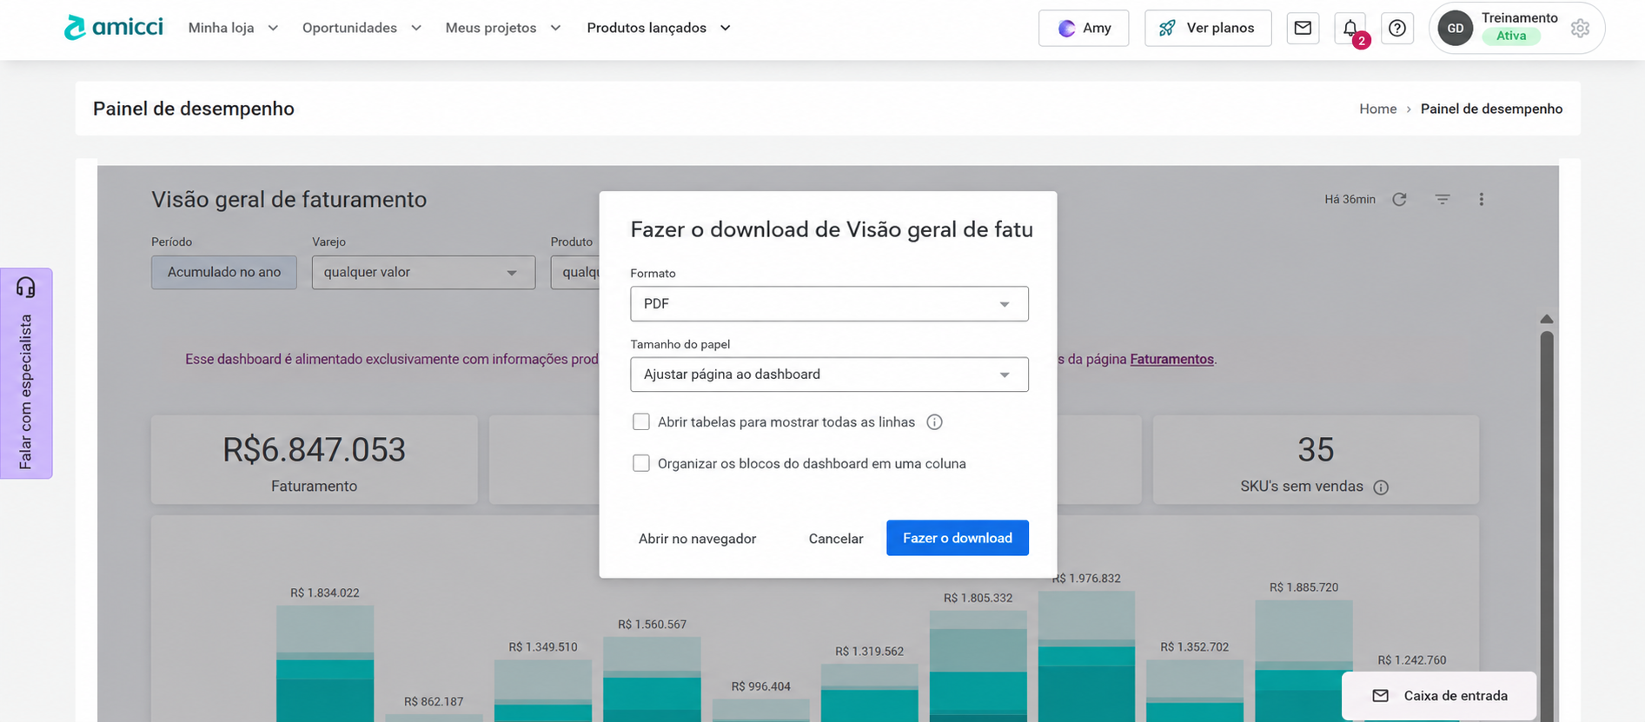This screenshot has width=1645, height=722.
Task: Check Organizar os blocos em uma coluna
Action: (641, 464)
